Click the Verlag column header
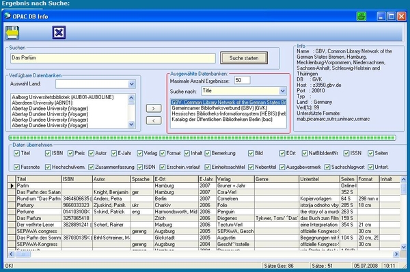Image resolution: width=410 pixels, height=272 pixels. coord(235,179)
